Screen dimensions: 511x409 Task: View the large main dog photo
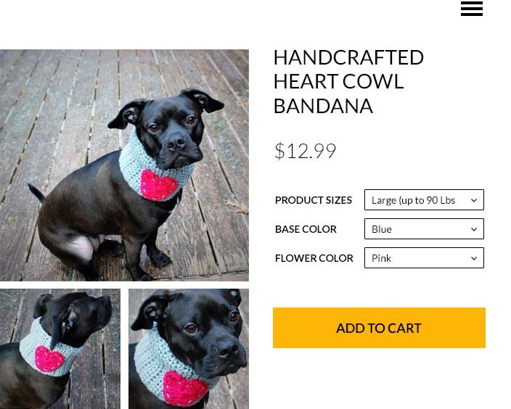click(124, 165)
